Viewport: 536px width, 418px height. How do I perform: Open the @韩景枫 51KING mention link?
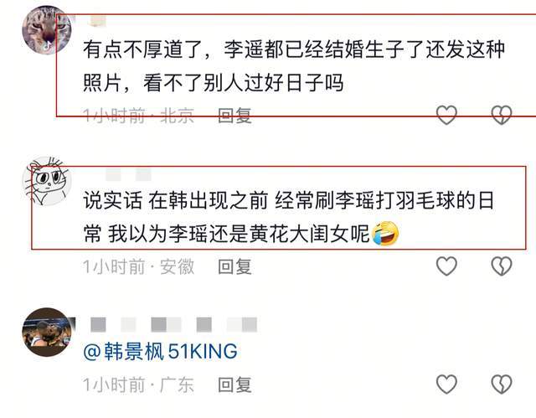point(160,351)
